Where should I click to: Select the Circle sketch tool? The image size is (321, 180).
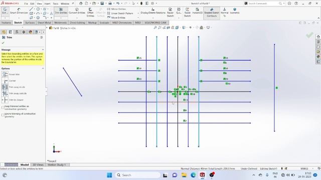coord(38,9)
